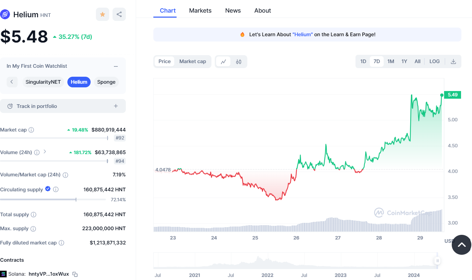Open the share icon button
472x280 pixels.
point(119,14)
